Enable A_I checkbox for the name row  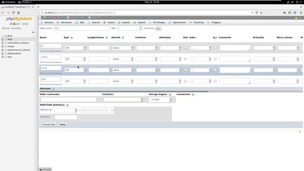tap(215, 59)
